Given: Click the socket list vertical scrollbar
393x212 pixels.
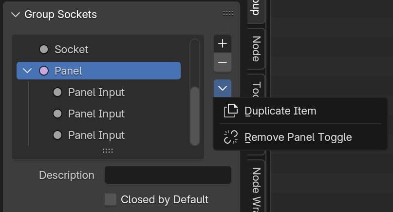Looking at the screenshot, I should [x=195, y=115].
